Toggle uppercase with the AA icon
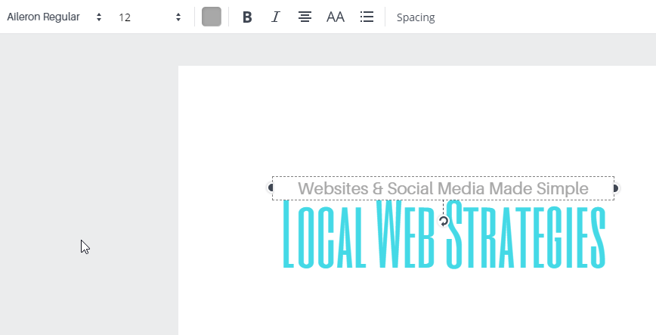This screenshot has width=656, height=335. click(x=335, y=17)
